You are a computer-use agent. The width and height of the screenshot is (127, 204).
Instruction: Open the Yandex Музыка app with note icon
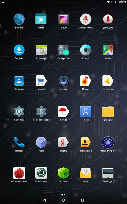click(86, 81)
